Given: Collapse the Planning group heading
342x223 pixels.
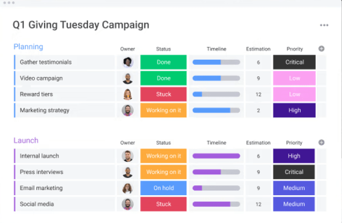Looking at the screenshot, I should pos(28,47).
